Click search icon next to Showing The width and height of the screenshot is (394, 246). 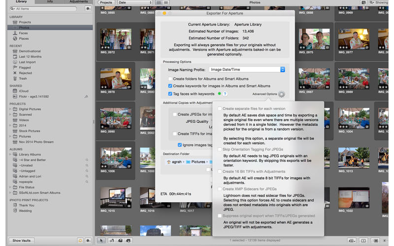coord(371,2)
